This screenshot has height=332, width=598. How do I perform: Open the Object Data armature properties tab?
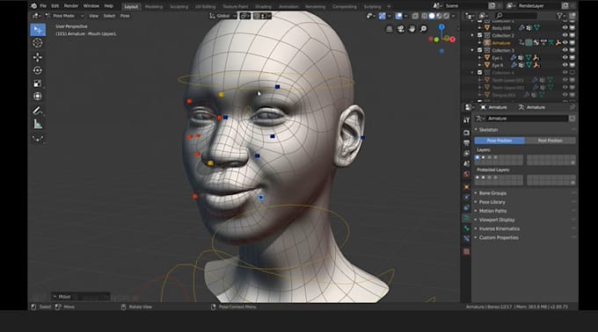[x=466, y=218]
